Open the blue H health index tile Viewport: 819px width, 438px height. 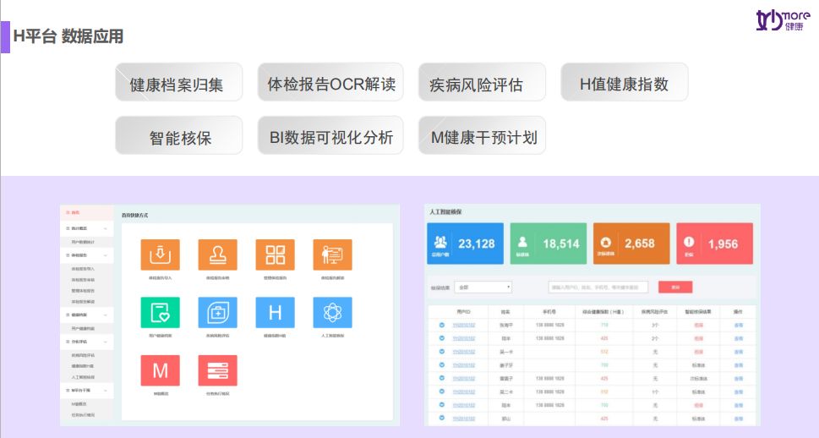[x=275, y=312]
